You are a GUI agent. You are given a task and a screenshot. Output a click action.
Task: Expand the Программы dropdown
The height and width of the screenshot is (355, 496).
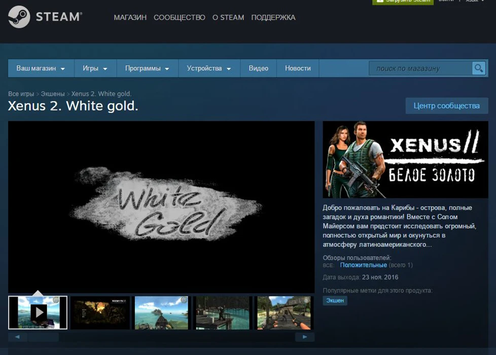point(148,68)
